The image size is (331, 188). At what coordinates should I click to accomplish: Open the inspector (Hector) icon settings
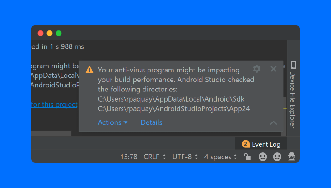tap(291, 157)
